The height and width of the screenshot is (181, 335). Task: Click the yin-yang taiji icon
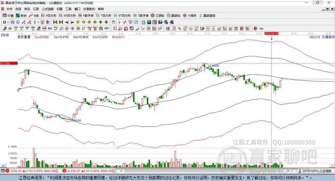[x=256, y=28]
